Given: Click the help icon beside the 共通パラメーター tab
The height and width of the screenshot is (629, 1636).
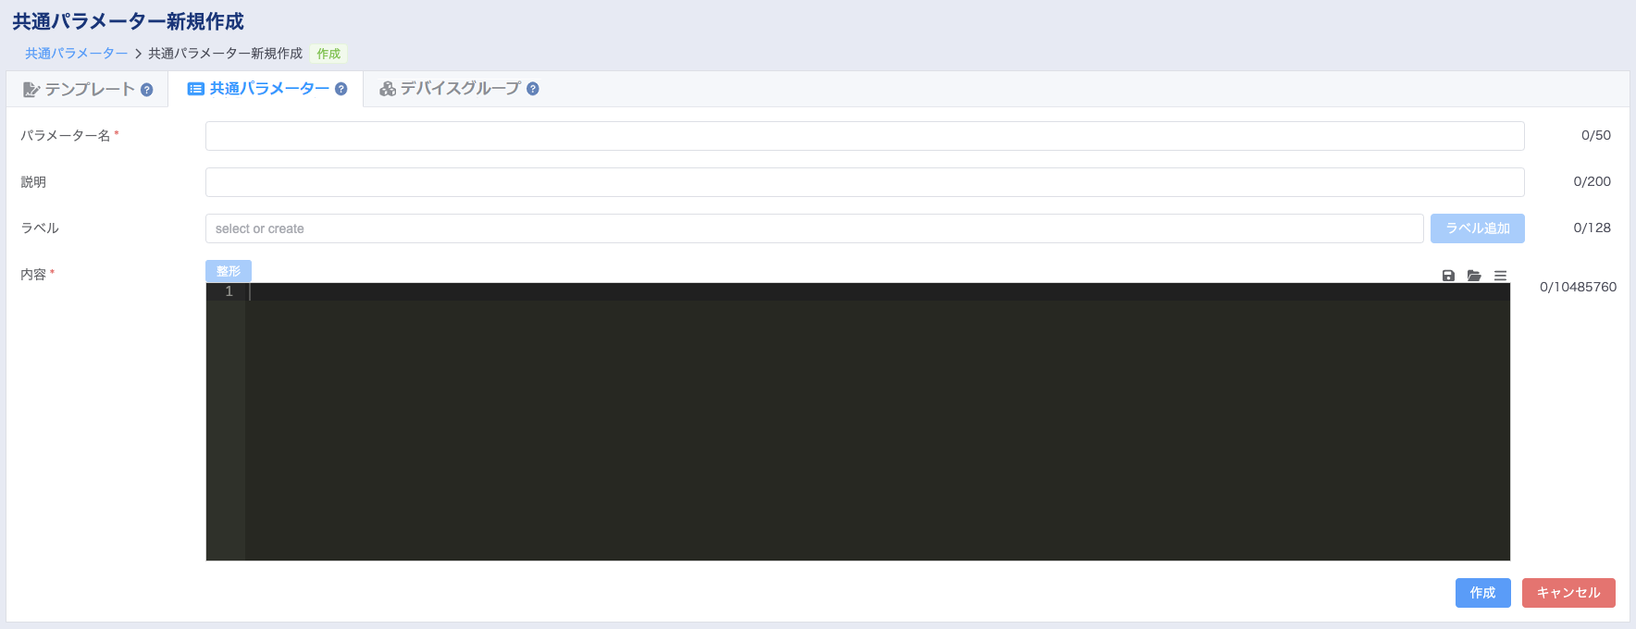Looking at the screenshot, I should [341, 89].
